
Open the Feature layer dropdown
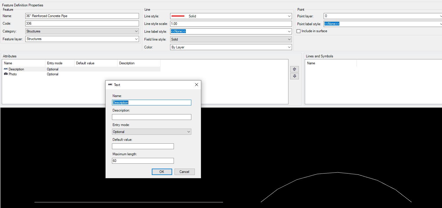136,39
